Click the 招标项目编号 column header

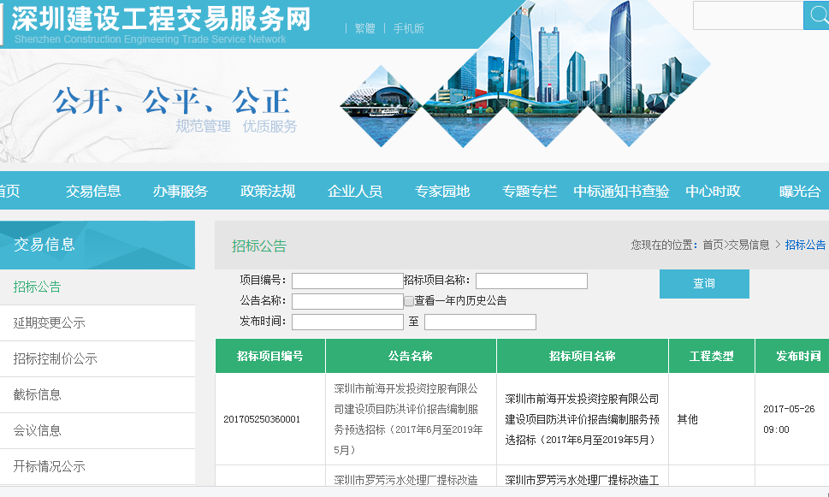coord(270,356)
